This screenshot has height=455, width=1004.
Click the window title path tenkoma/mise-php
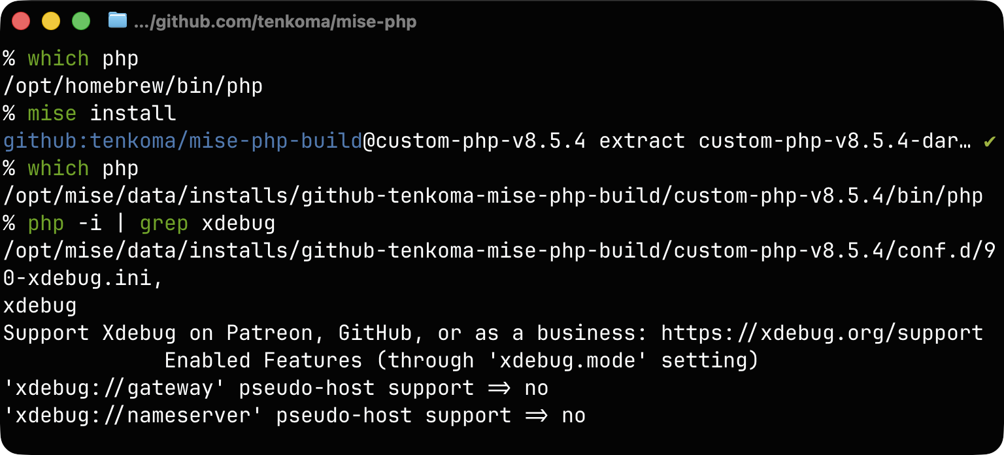point(275,22)
